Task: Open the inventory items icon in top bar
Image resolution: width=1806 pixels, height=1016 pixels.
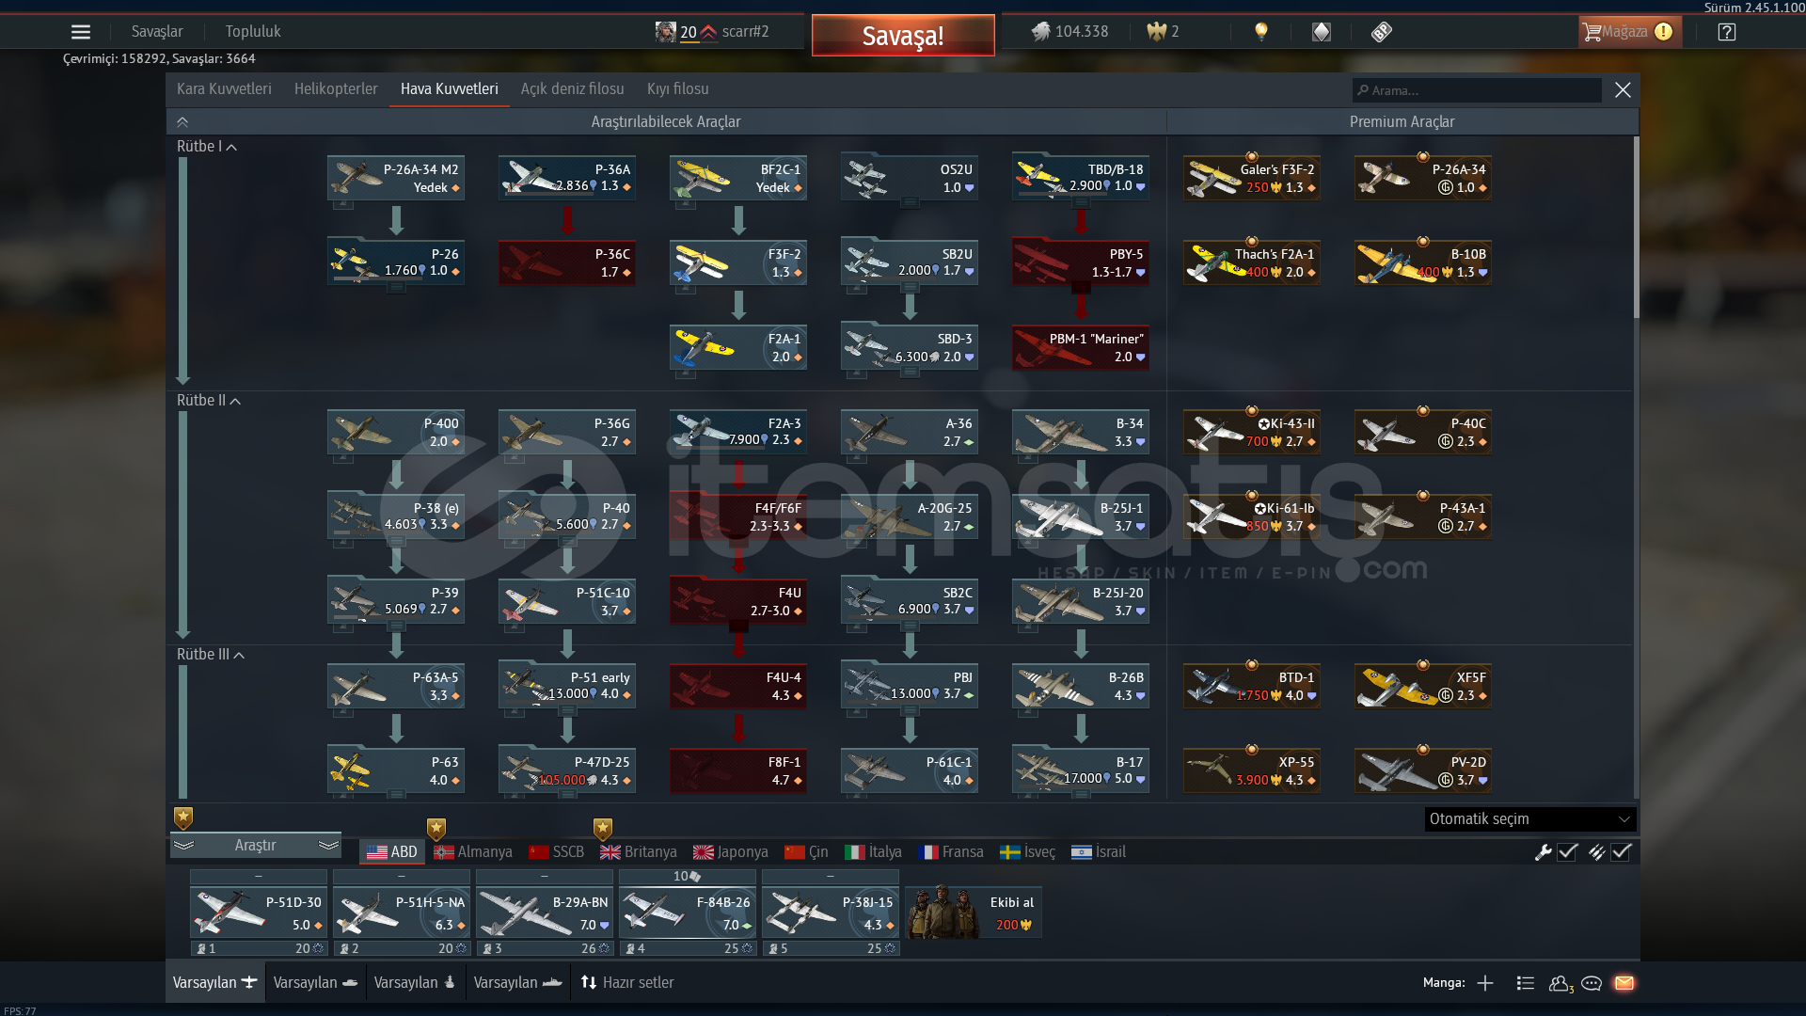Action: pos(1322,32)
